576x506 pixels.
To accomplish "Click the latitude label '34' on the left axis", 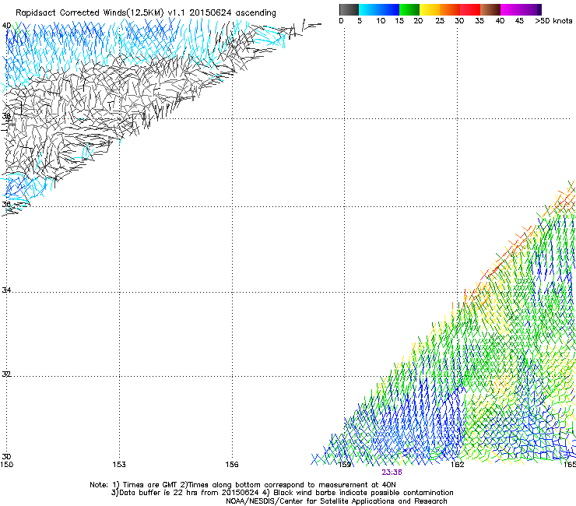I will (x=6, y=290).
